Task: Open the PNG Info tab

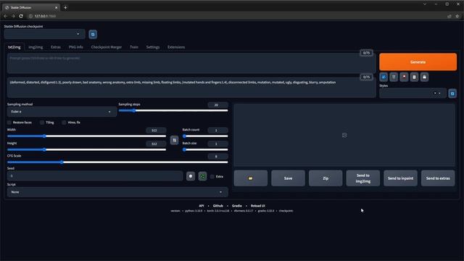Action: pos(75,47)
